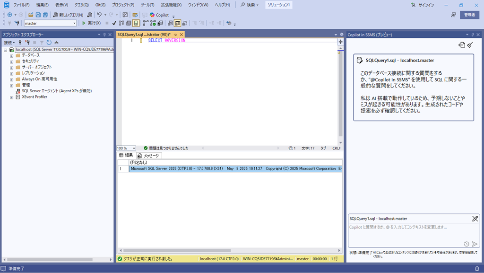The height and width of the screenshot is (273, 484).
Task: Save the current query with the disk icon
Action: click(38, 15)
